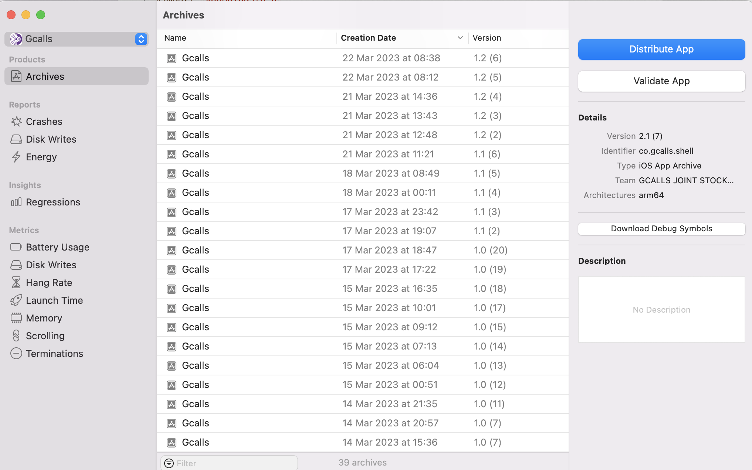Click the Validate App button
This screenshot has height=470, width=752.
point(661,81)
